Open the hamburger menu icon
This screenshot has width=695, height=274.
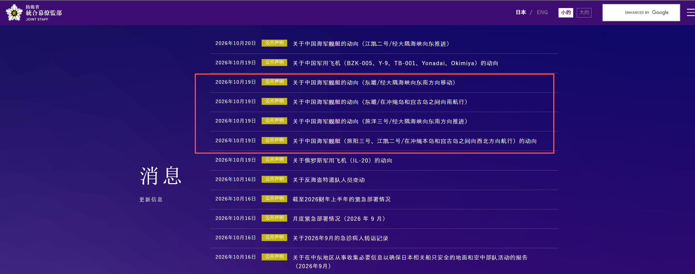tap(690, 12)
